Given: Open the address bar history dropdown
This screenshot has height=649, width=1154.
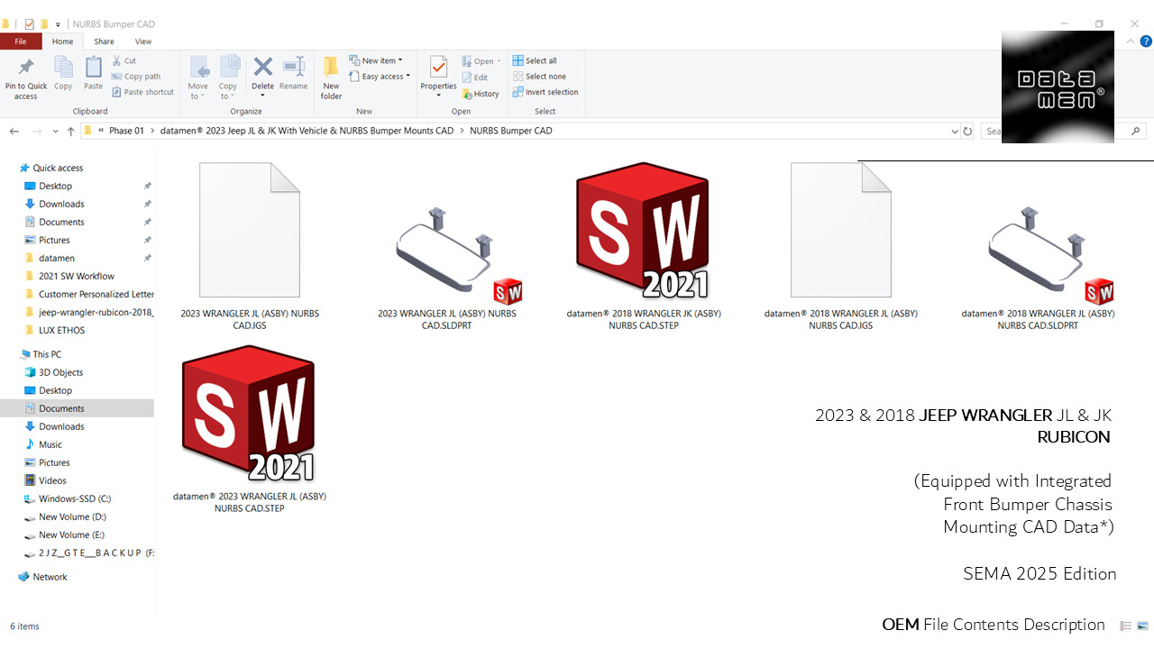Looking at the screenshot, I should tap(955, 131).
